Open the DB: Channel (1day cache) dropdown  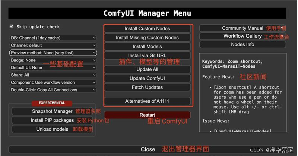click(x=53, y=38)
